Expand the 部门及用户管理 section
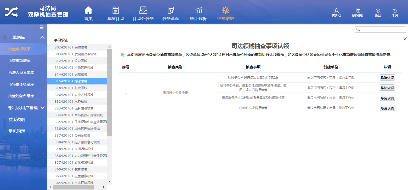The image size is (408, 190). click(x=43, y=108)
